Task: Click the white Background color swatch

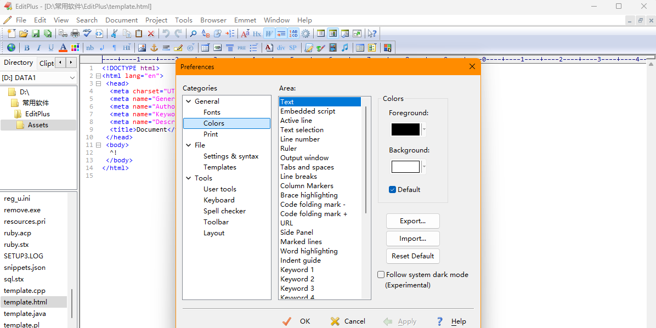Action: pyautogui.click(x=405, y=167)
